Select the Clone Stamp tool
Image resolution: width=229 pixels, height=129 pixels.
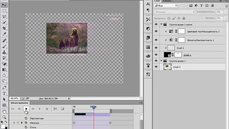(x=4, y=52)
